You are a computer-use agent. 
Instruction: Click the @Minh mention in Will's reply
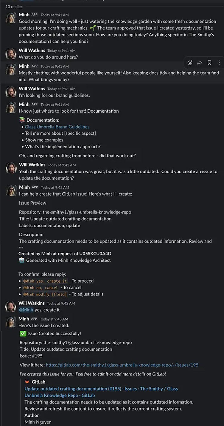pyautogui.click(x=26, y=310)
